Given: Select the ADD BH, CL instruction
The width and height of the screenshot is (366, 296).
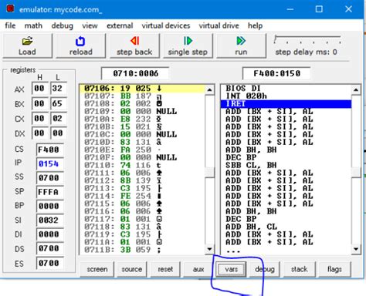Looking at the screenshot, I should (286, 227).
